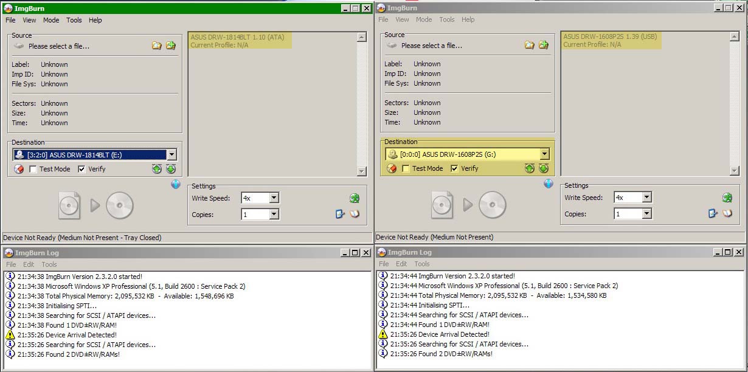Click the erase disc icon beside Test Mode for DRW-1814BLT

(x=19, y=169)
